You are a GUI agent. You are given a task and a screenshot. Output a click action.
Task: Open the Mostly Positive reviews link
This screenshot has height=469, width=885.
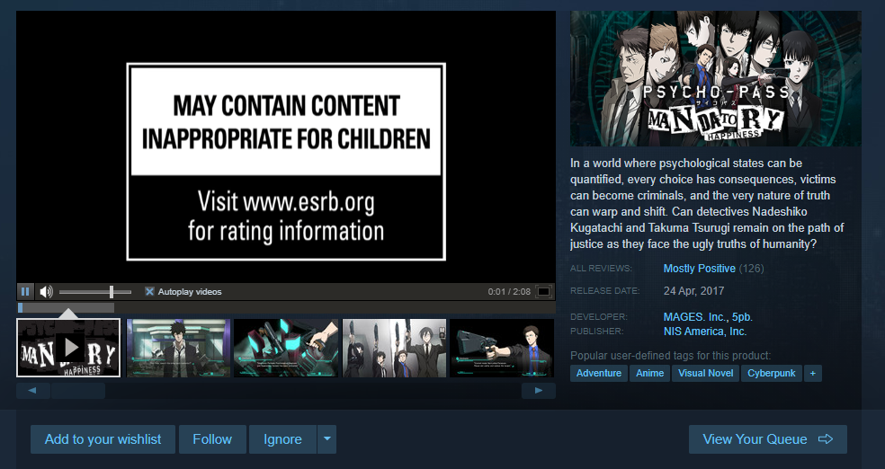[x=700, y=269]
